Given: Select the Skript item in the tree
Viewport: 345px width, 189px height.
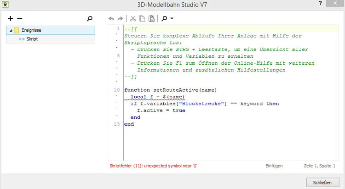Looking at the screenshot, I should pos(32,39).
